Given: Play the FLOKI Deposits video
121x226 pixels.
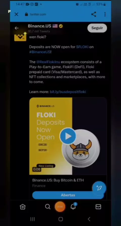Looking at the screenshot, I should tap(68, 136).
